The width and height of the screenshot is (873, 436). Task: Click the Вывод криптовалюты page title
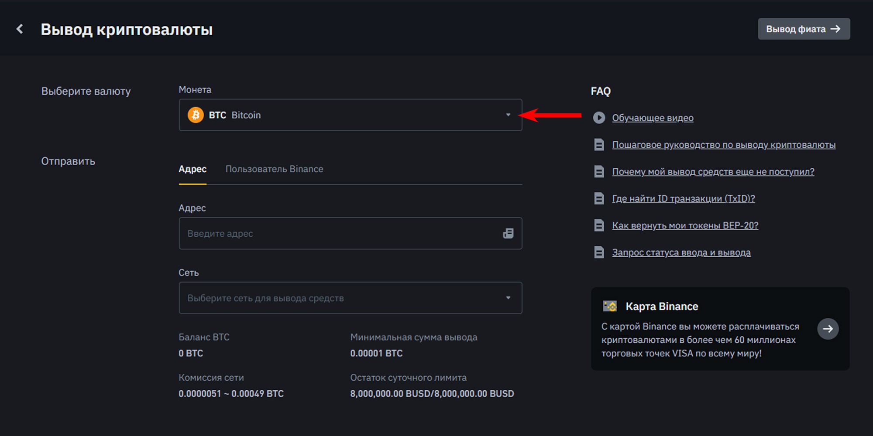point(127,30)
